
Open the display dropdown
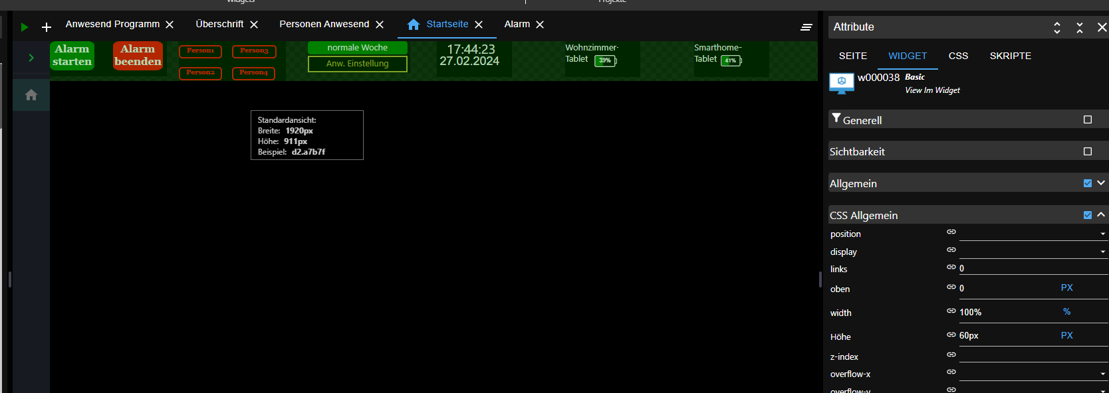click(1033, 252)
